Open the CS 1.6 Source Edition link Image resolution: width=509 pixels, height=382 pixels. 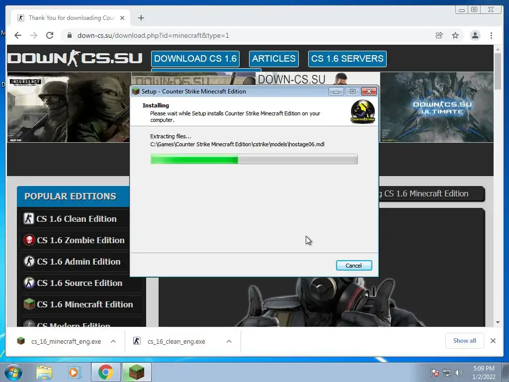pos(80,283)
